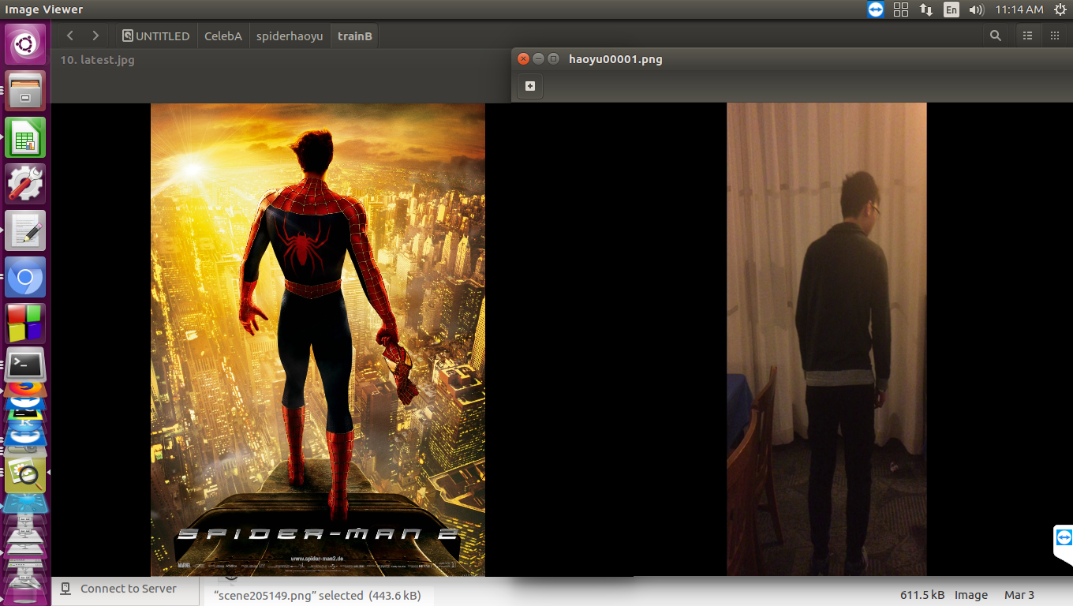Open the Files manager from the dock
This screenshot has width=1073, height=606.
[x=25, y=91]
